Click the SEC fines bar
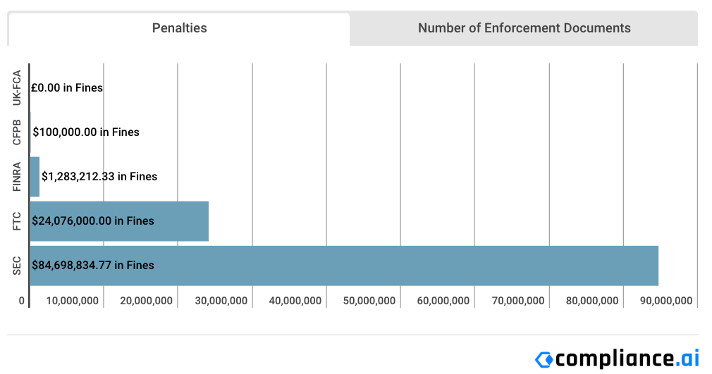712x374 pixels. coord(344,266)
